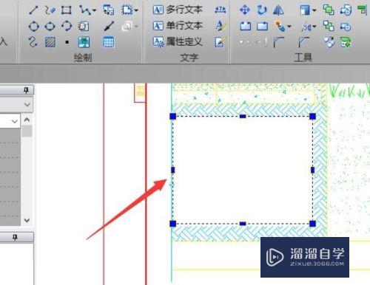The image size is (370, 285).
Task: Select the Point drawing tool
Action: (x=67, y=42)
